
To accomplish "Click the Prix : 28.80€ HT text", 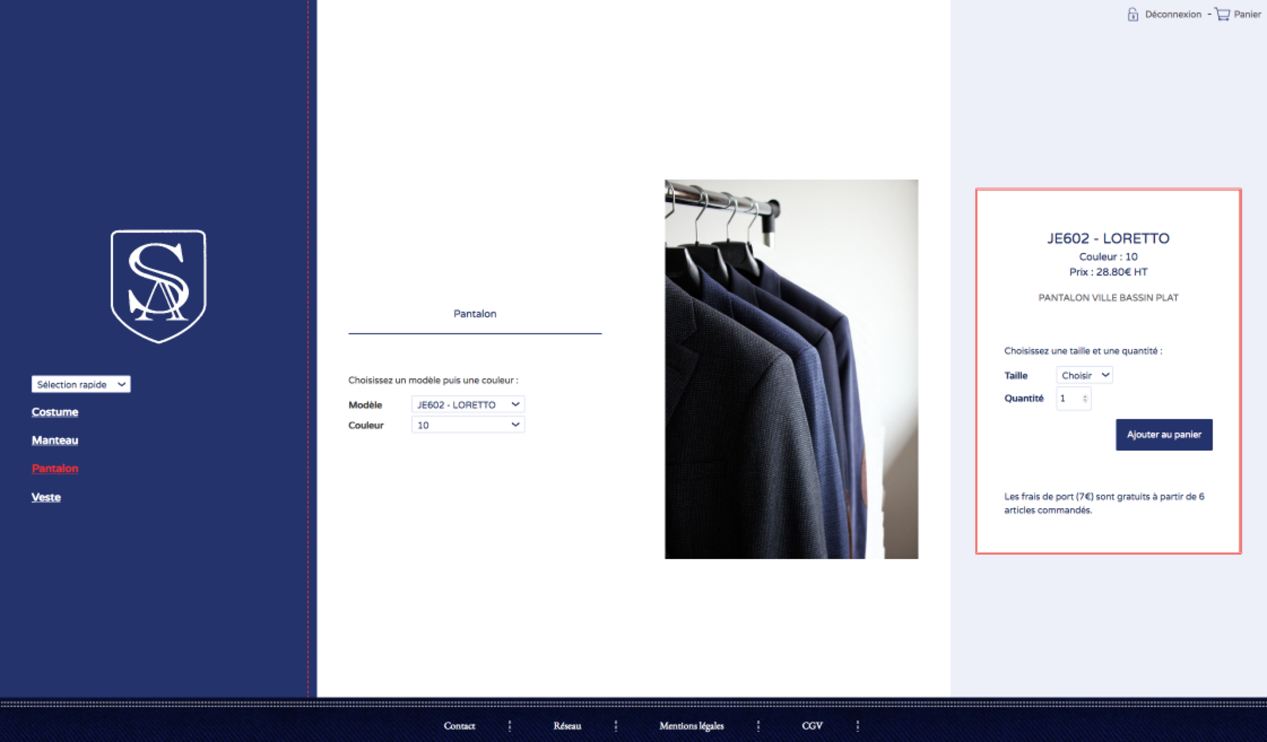I will (x=1108, y=272).
